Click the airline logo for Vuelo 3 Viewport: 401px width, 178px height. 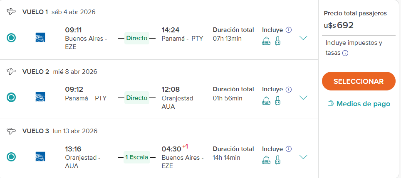point(40,156)
